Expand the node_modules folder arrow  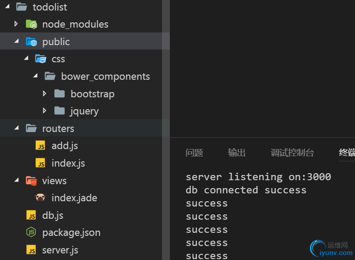(x=16, y=24)
